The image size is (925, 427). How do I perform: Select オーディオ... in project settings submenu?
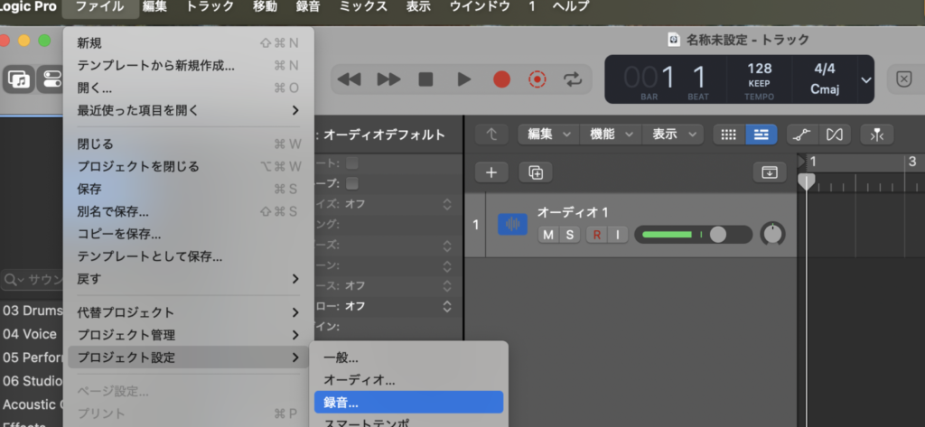[x=408, y=380]
